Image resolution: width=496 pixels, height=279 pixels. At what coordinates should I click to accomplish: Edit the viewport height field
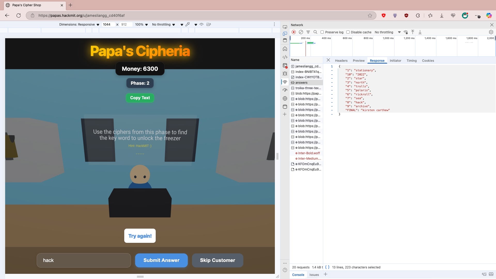(x=126, y=25)
